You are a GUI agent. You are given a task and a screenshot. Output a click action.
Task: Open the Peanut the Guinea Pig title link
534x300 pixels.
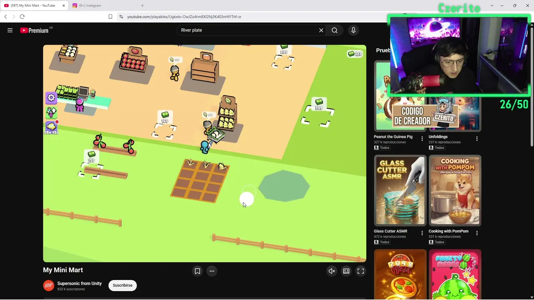pyautogui.click(x=393, y=137)
